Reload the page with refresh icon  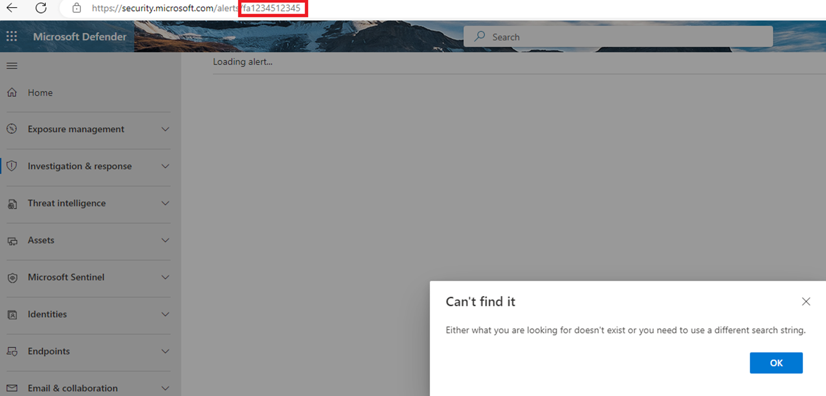pos(41,8)
